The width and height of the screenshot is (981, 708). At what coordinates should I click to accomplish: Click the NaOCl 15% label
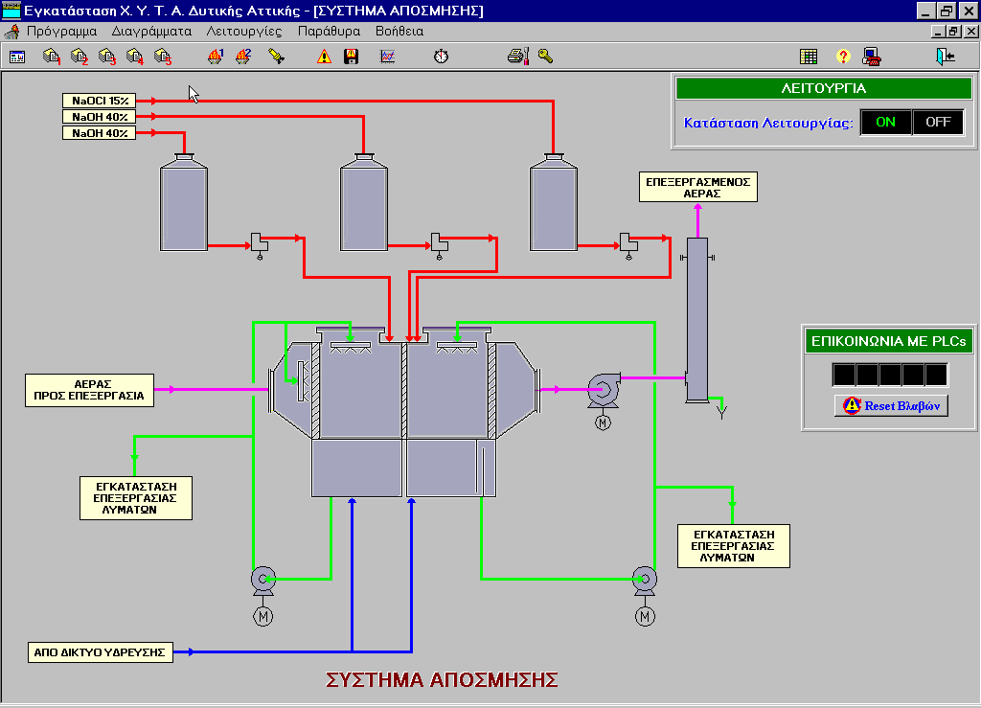click(101, 101)
